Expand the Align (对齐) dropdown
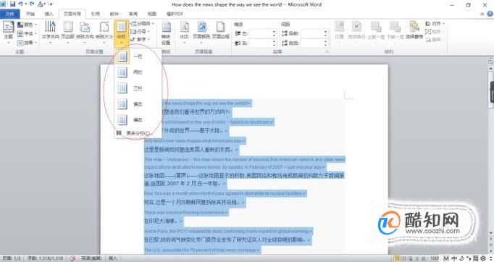 pos(435,24)
